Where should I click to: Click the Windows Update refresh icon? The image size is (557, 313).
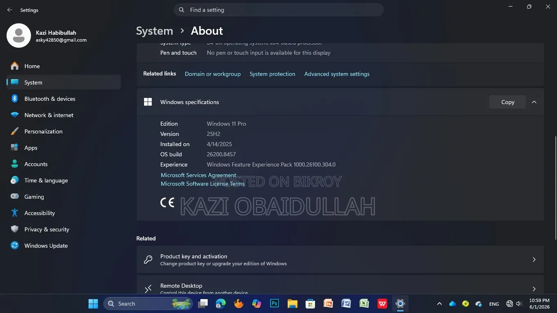pyautogui.click(x=15, y=246)
